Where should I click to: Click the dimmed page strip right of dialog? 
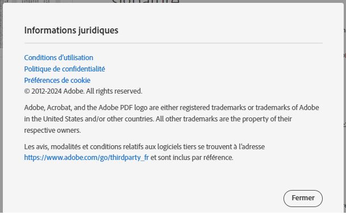pos(345,110)
